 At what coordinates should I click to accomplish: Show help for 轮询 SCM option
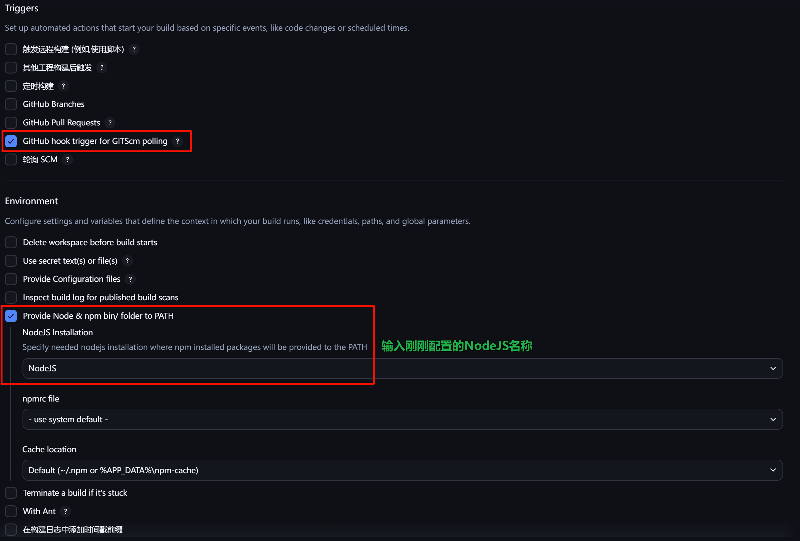pyautogui.click(x=68, y=160)
